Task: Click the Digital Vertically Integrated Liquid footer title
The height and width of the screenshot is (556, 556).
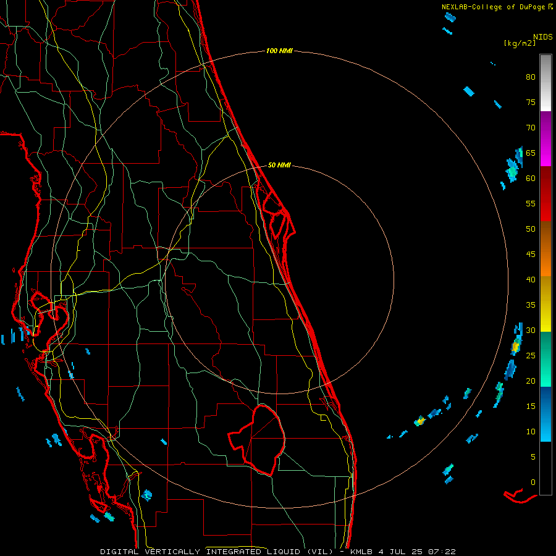Action: click(x=217, y=552)
